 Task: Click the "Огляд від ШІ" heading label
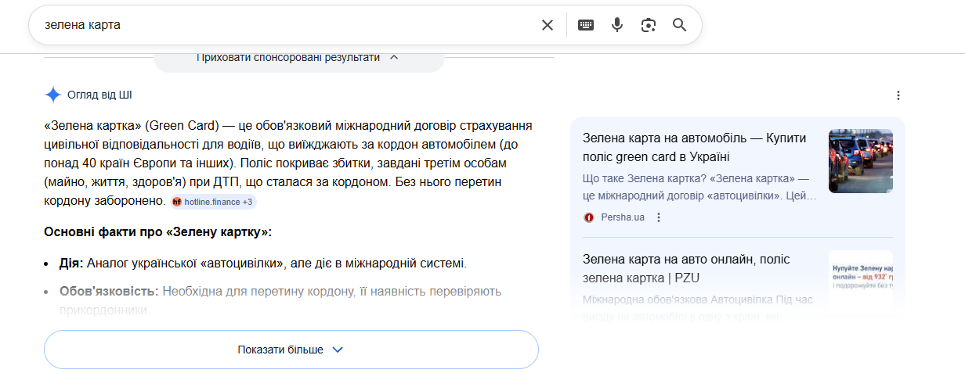point(99,95)
